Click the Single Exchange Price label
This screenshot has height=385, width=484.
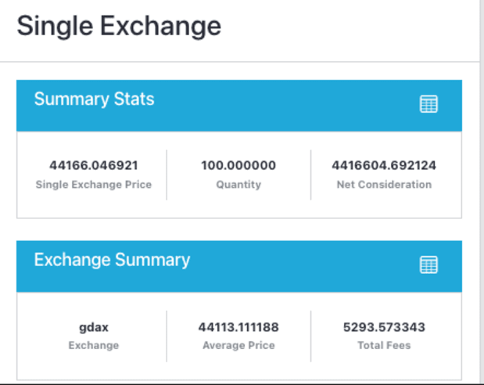click(x=94, y=185)
